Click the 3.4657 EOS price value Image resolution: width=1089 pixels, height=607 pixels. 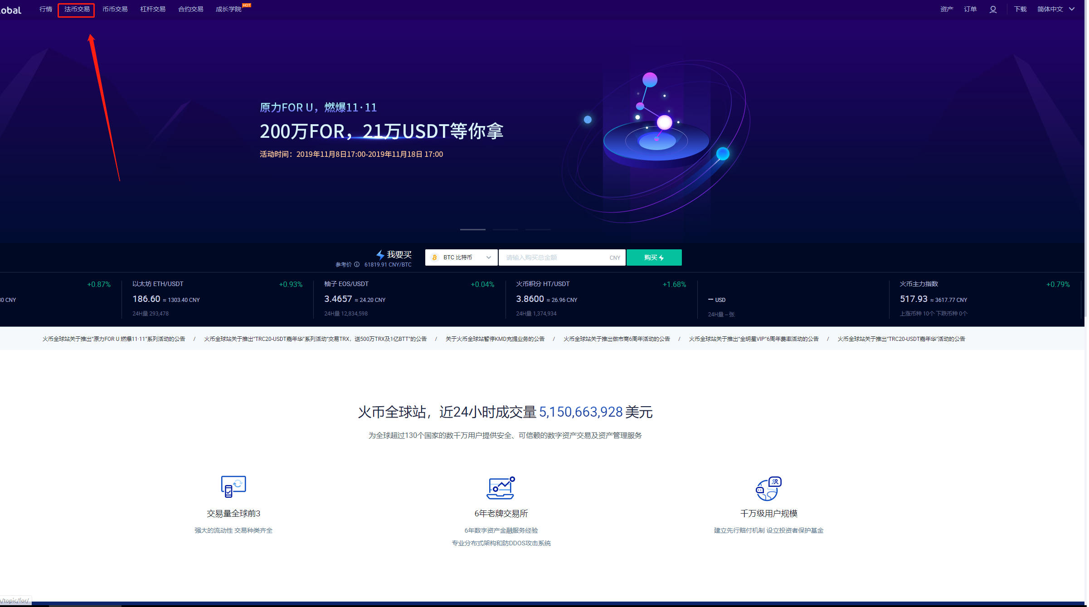click(338, 299)
